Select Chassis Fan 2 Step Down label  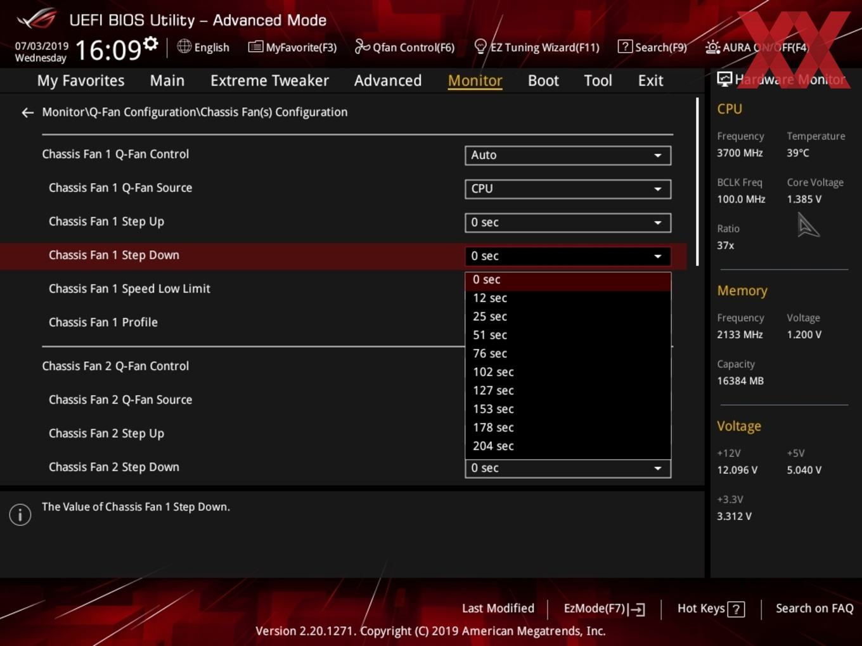coord(114,467)
